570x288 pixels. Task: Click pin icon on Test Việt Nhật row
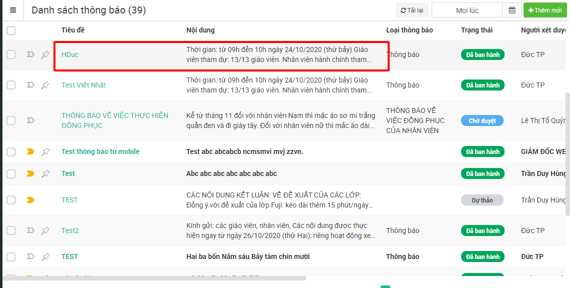45,85
